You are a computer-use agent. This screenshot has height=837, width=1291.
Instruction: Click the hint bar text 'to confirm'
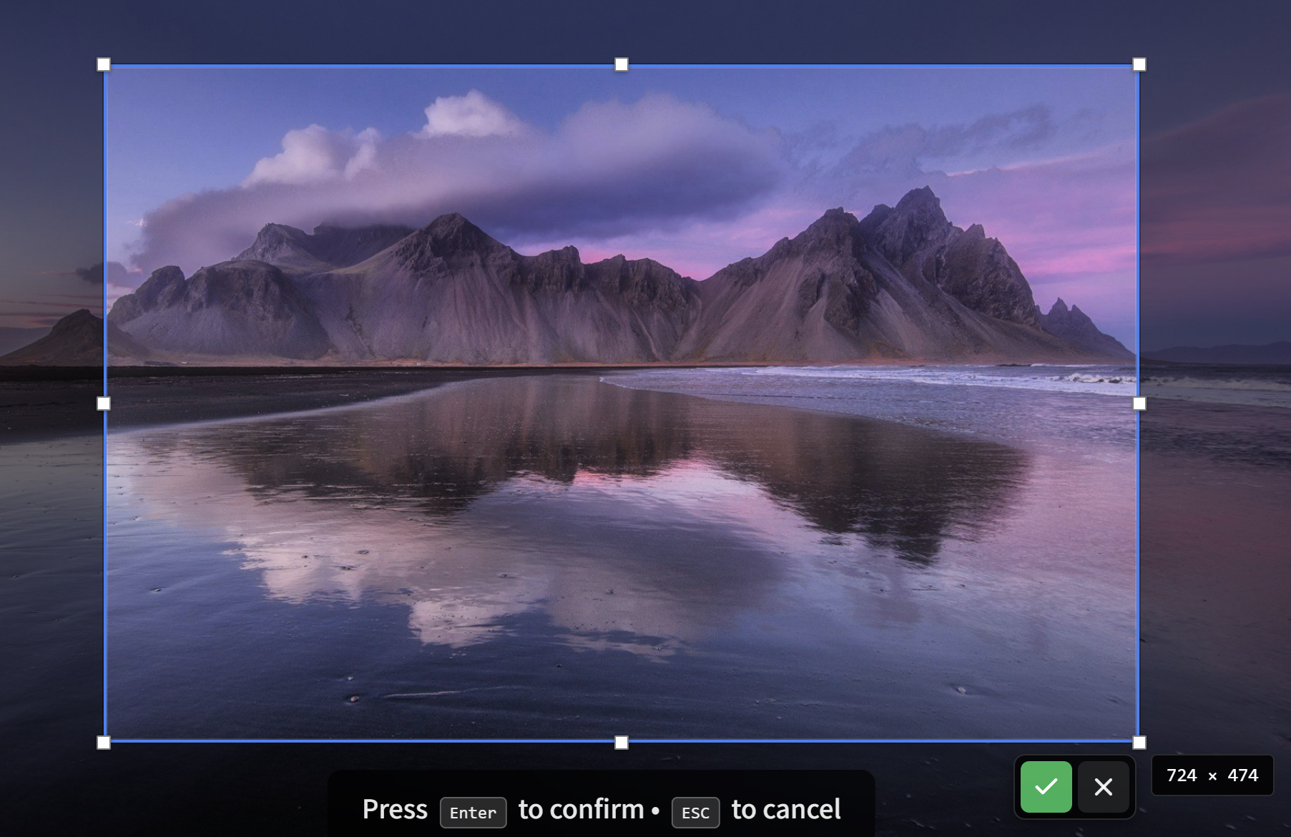[580, 809]
